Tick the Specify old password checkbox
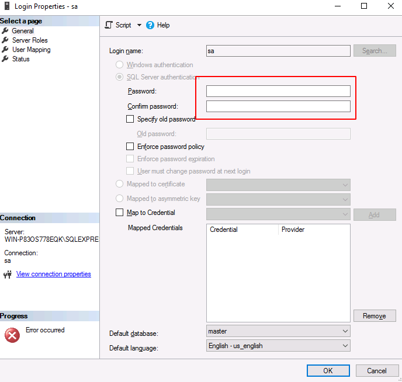Viewport: 402px width, 382px height. coord(130,119)
